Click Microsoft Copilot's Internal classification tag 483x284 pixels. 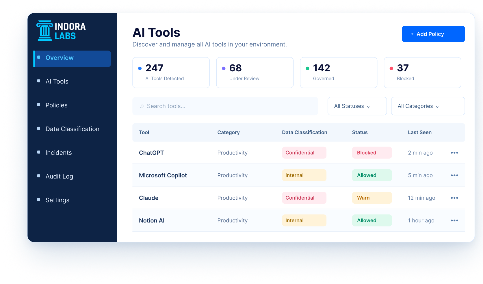tap(304, 175)
